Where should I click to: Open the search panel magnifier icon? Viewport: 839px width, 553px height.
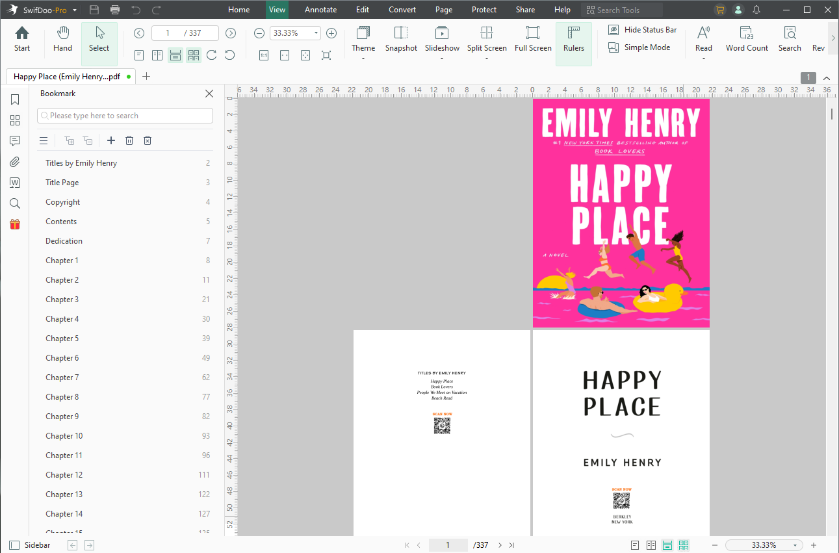point(15,203)
